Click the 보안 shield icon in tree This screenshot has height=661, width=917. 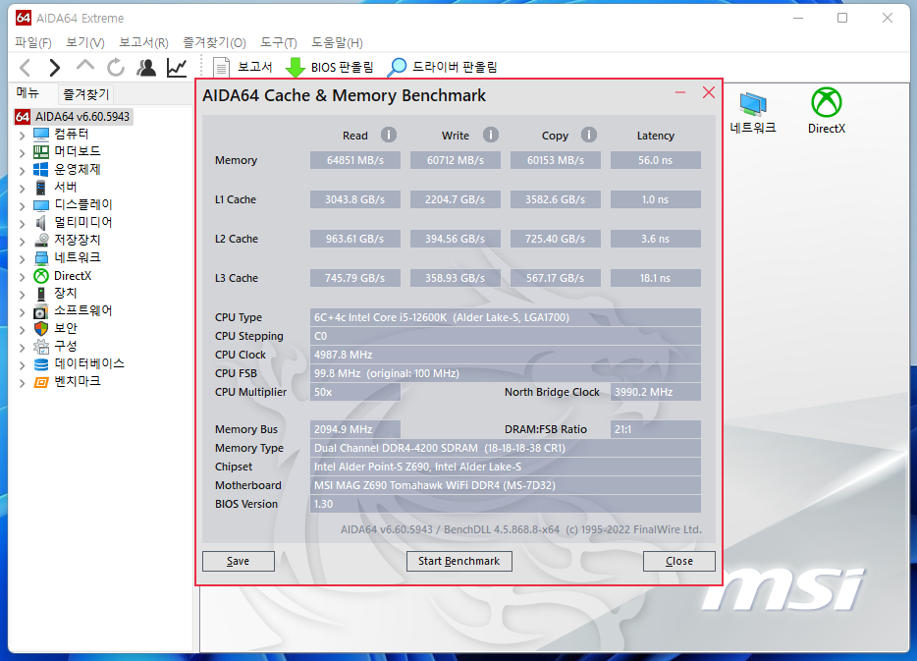[x=41, y=329]
